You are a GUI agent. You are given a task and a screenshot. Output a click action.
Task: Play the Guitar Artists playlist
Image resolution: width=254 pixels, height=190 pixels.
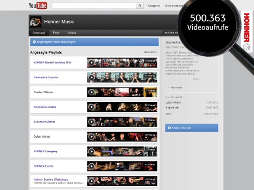pos(91,137)
